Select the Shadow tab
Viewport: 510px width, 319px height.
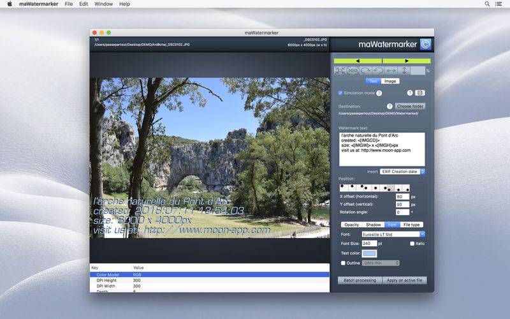pos(374,225)
